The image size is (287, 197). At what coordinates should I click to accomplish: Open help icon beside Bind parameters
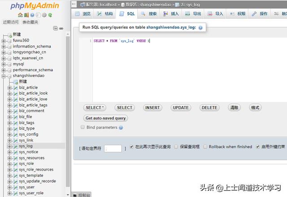click(121, 128)
